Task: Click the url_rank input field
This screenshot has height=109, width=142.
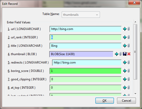Action: click(85, 37)
